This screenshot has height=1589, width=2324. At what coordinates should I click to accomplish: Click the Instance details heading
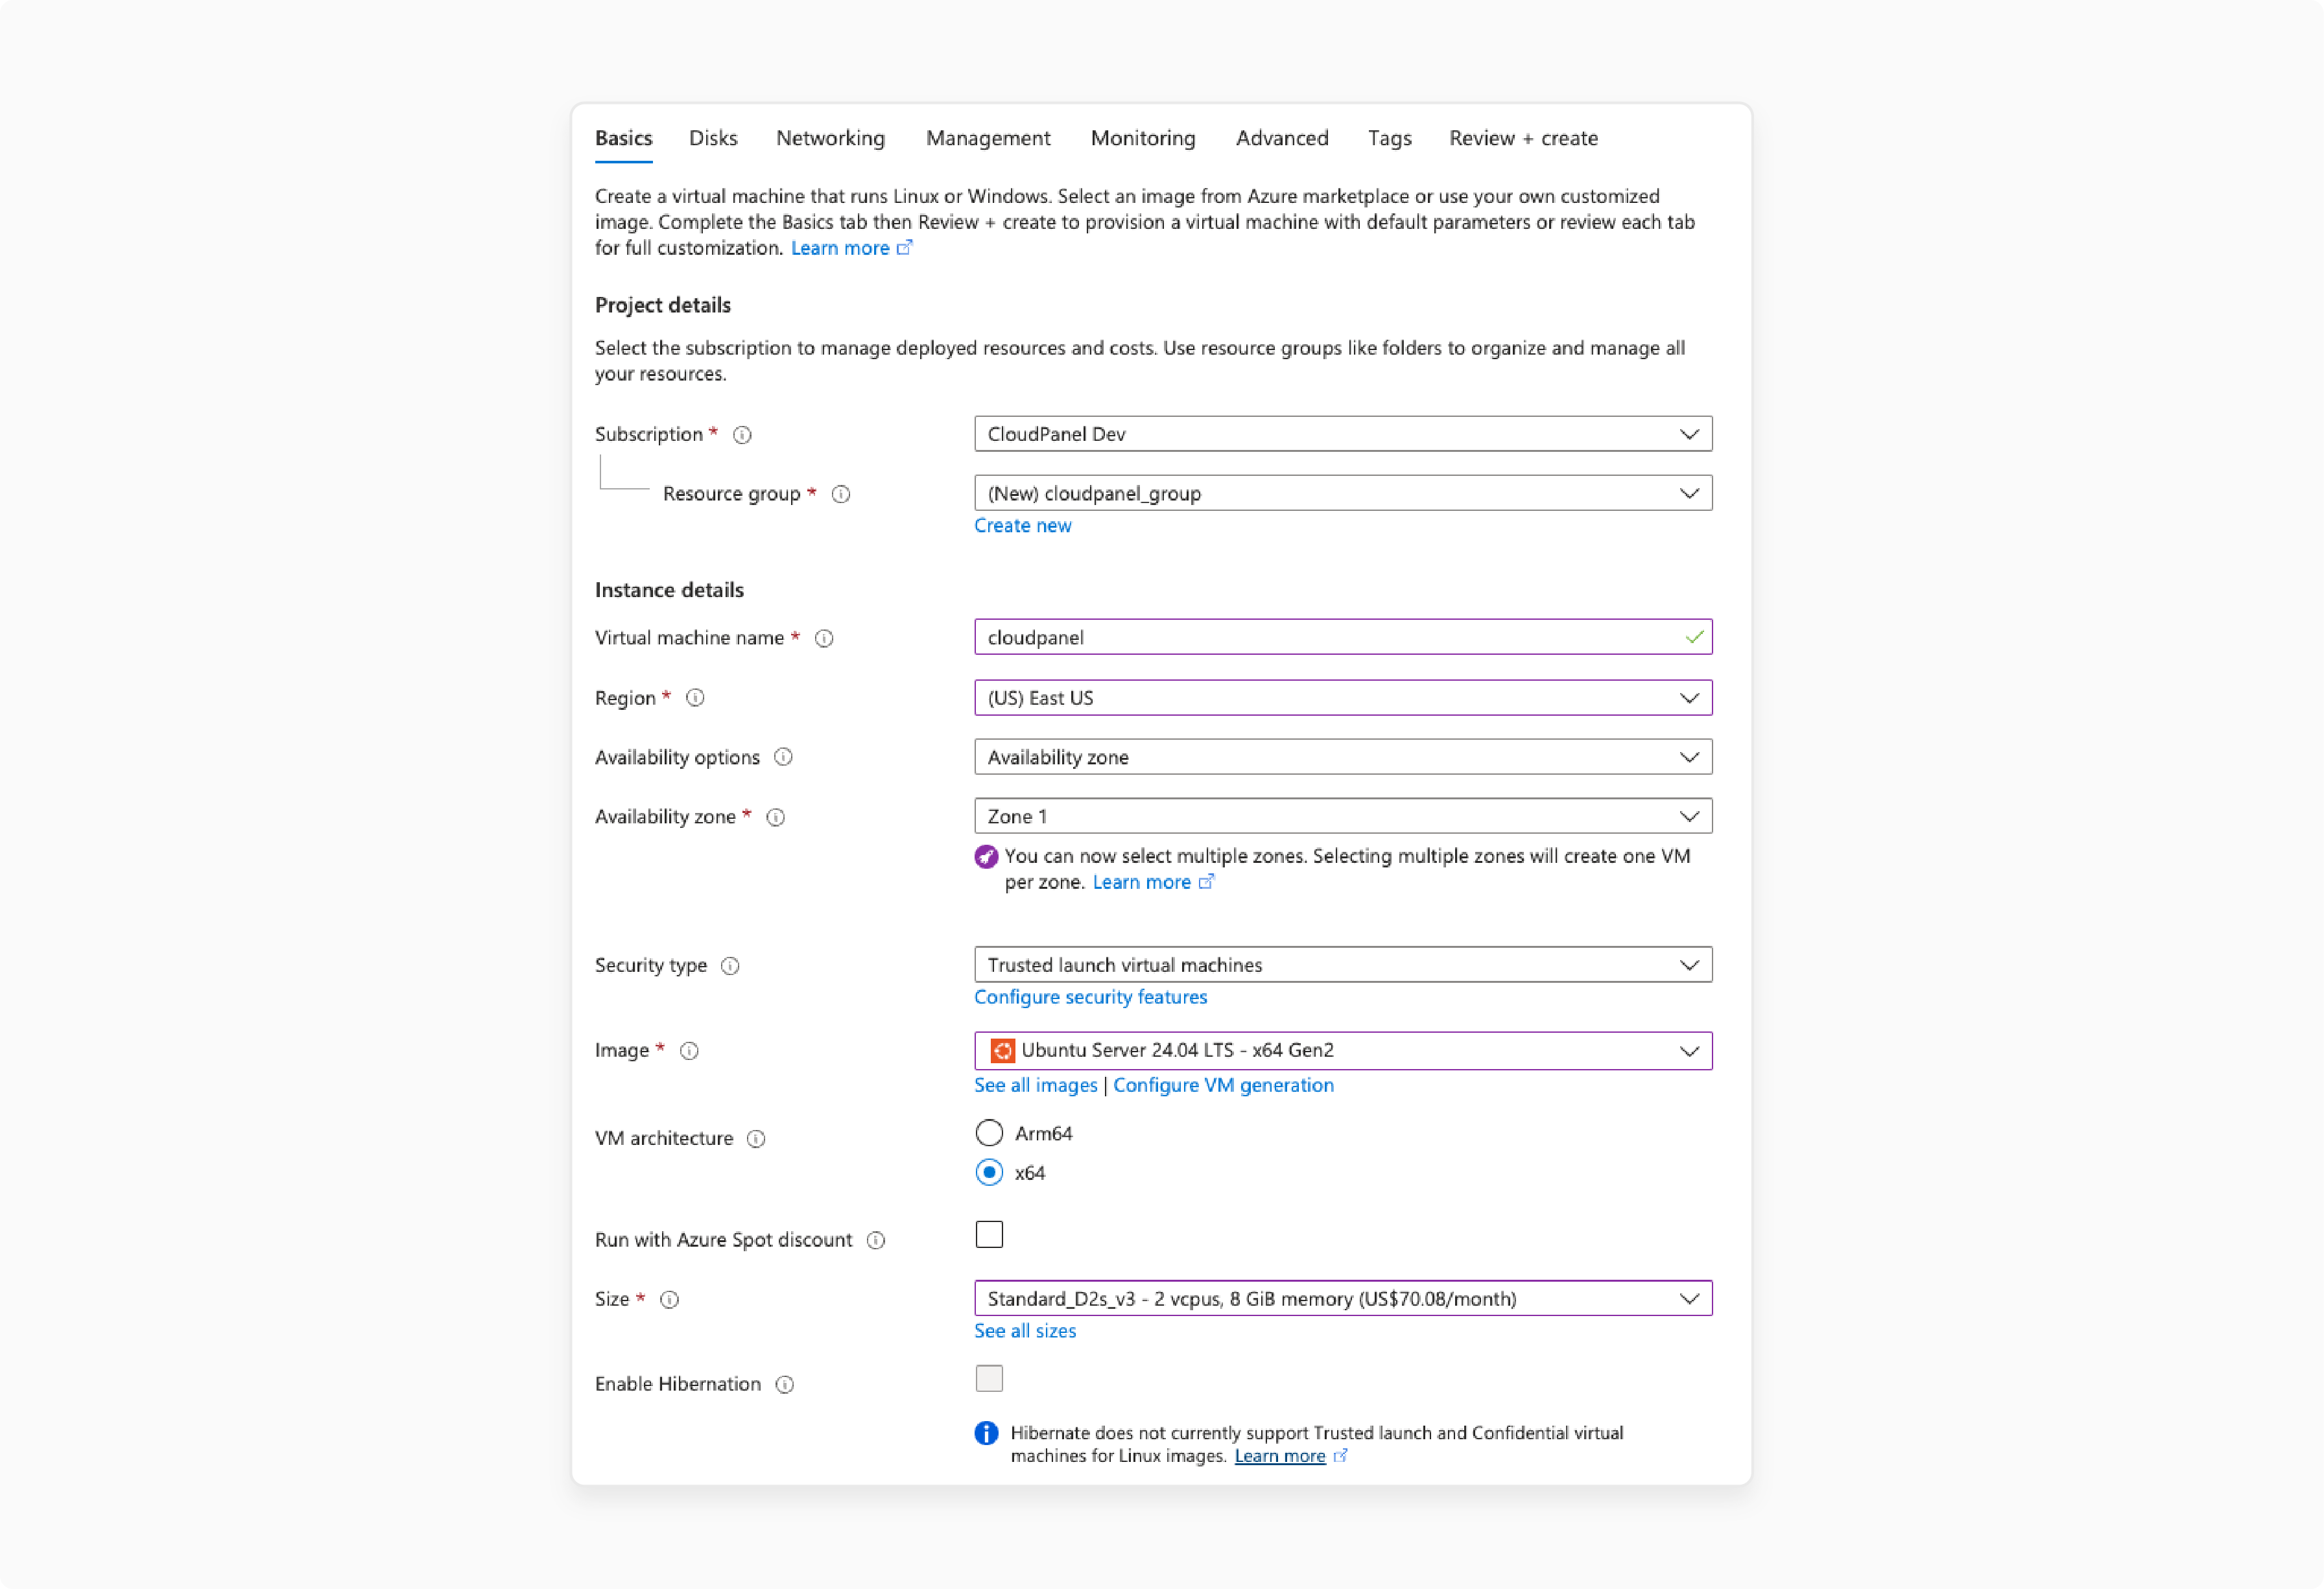click(669, 590)
